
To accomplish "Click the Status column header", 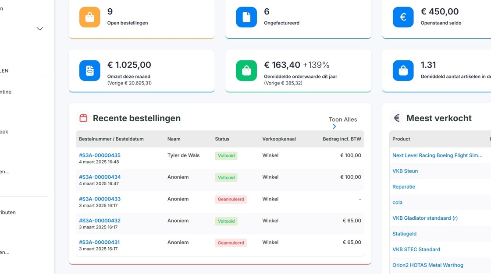I will pos(222,139).
